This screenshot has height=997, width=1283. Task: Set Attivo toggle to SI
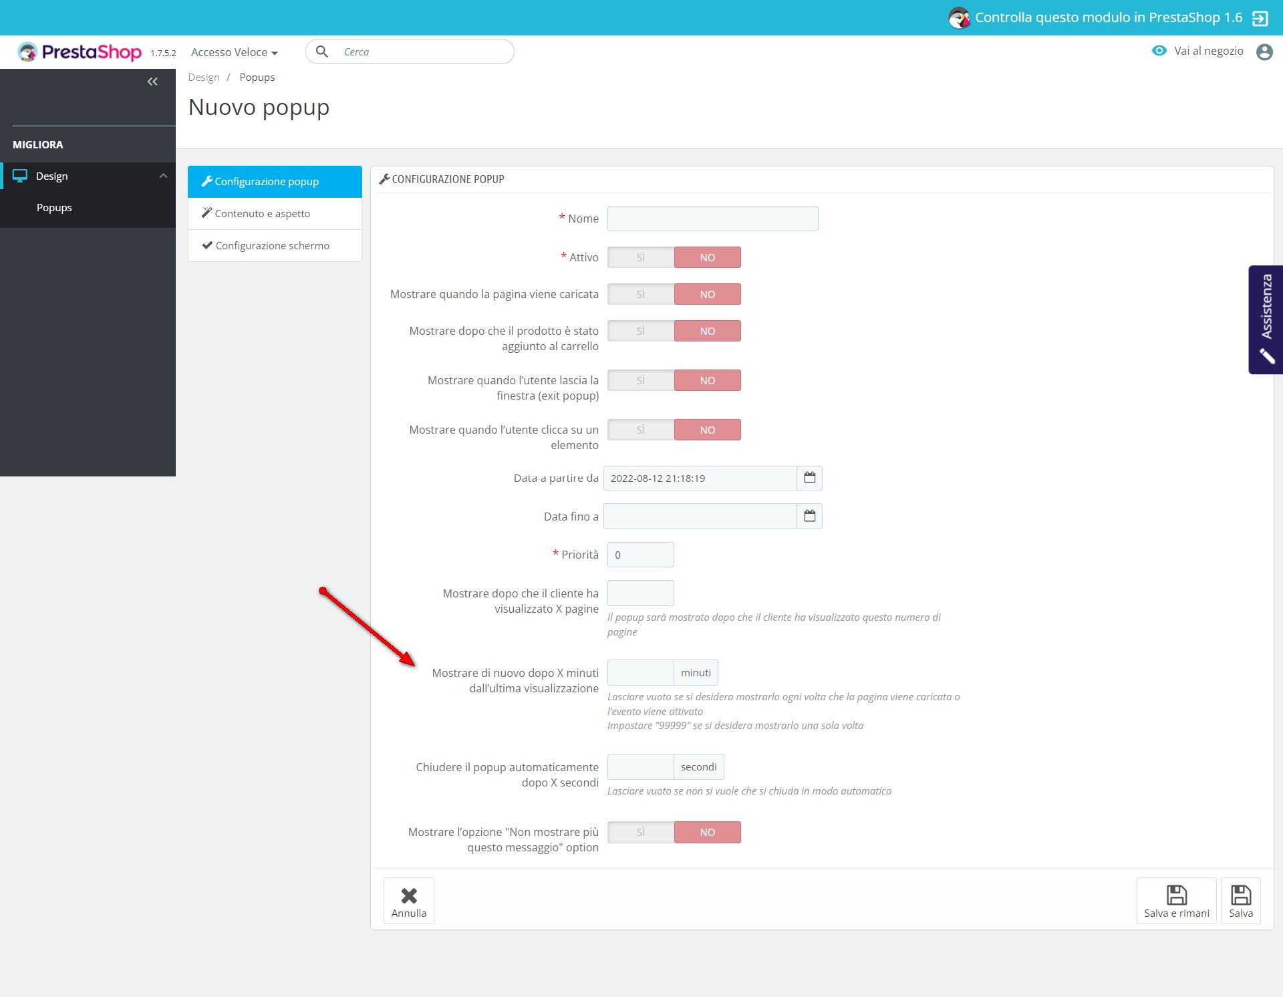point(640,257)
